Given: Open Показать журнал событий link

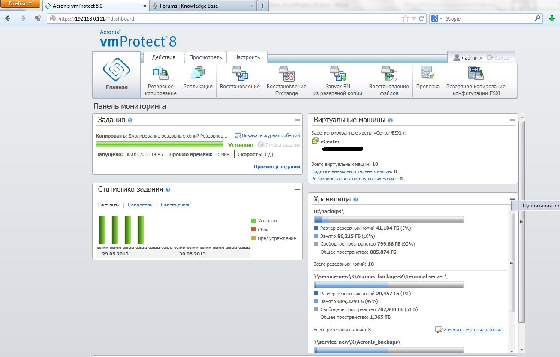Looking at the screenshot, I should 271,135.
